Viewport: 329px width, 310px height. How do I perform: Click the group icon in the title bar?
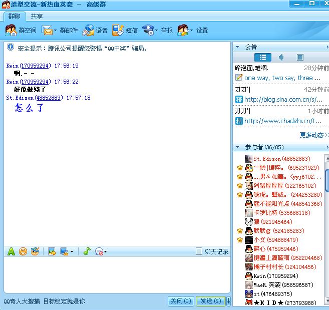[6, 5]
